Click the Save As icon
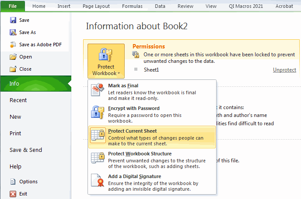The width and height of the screenshot is (301, 199). pos(13,32)
